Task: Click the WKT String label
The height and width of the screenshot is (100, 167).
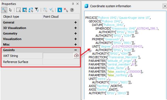Action: 11,56
